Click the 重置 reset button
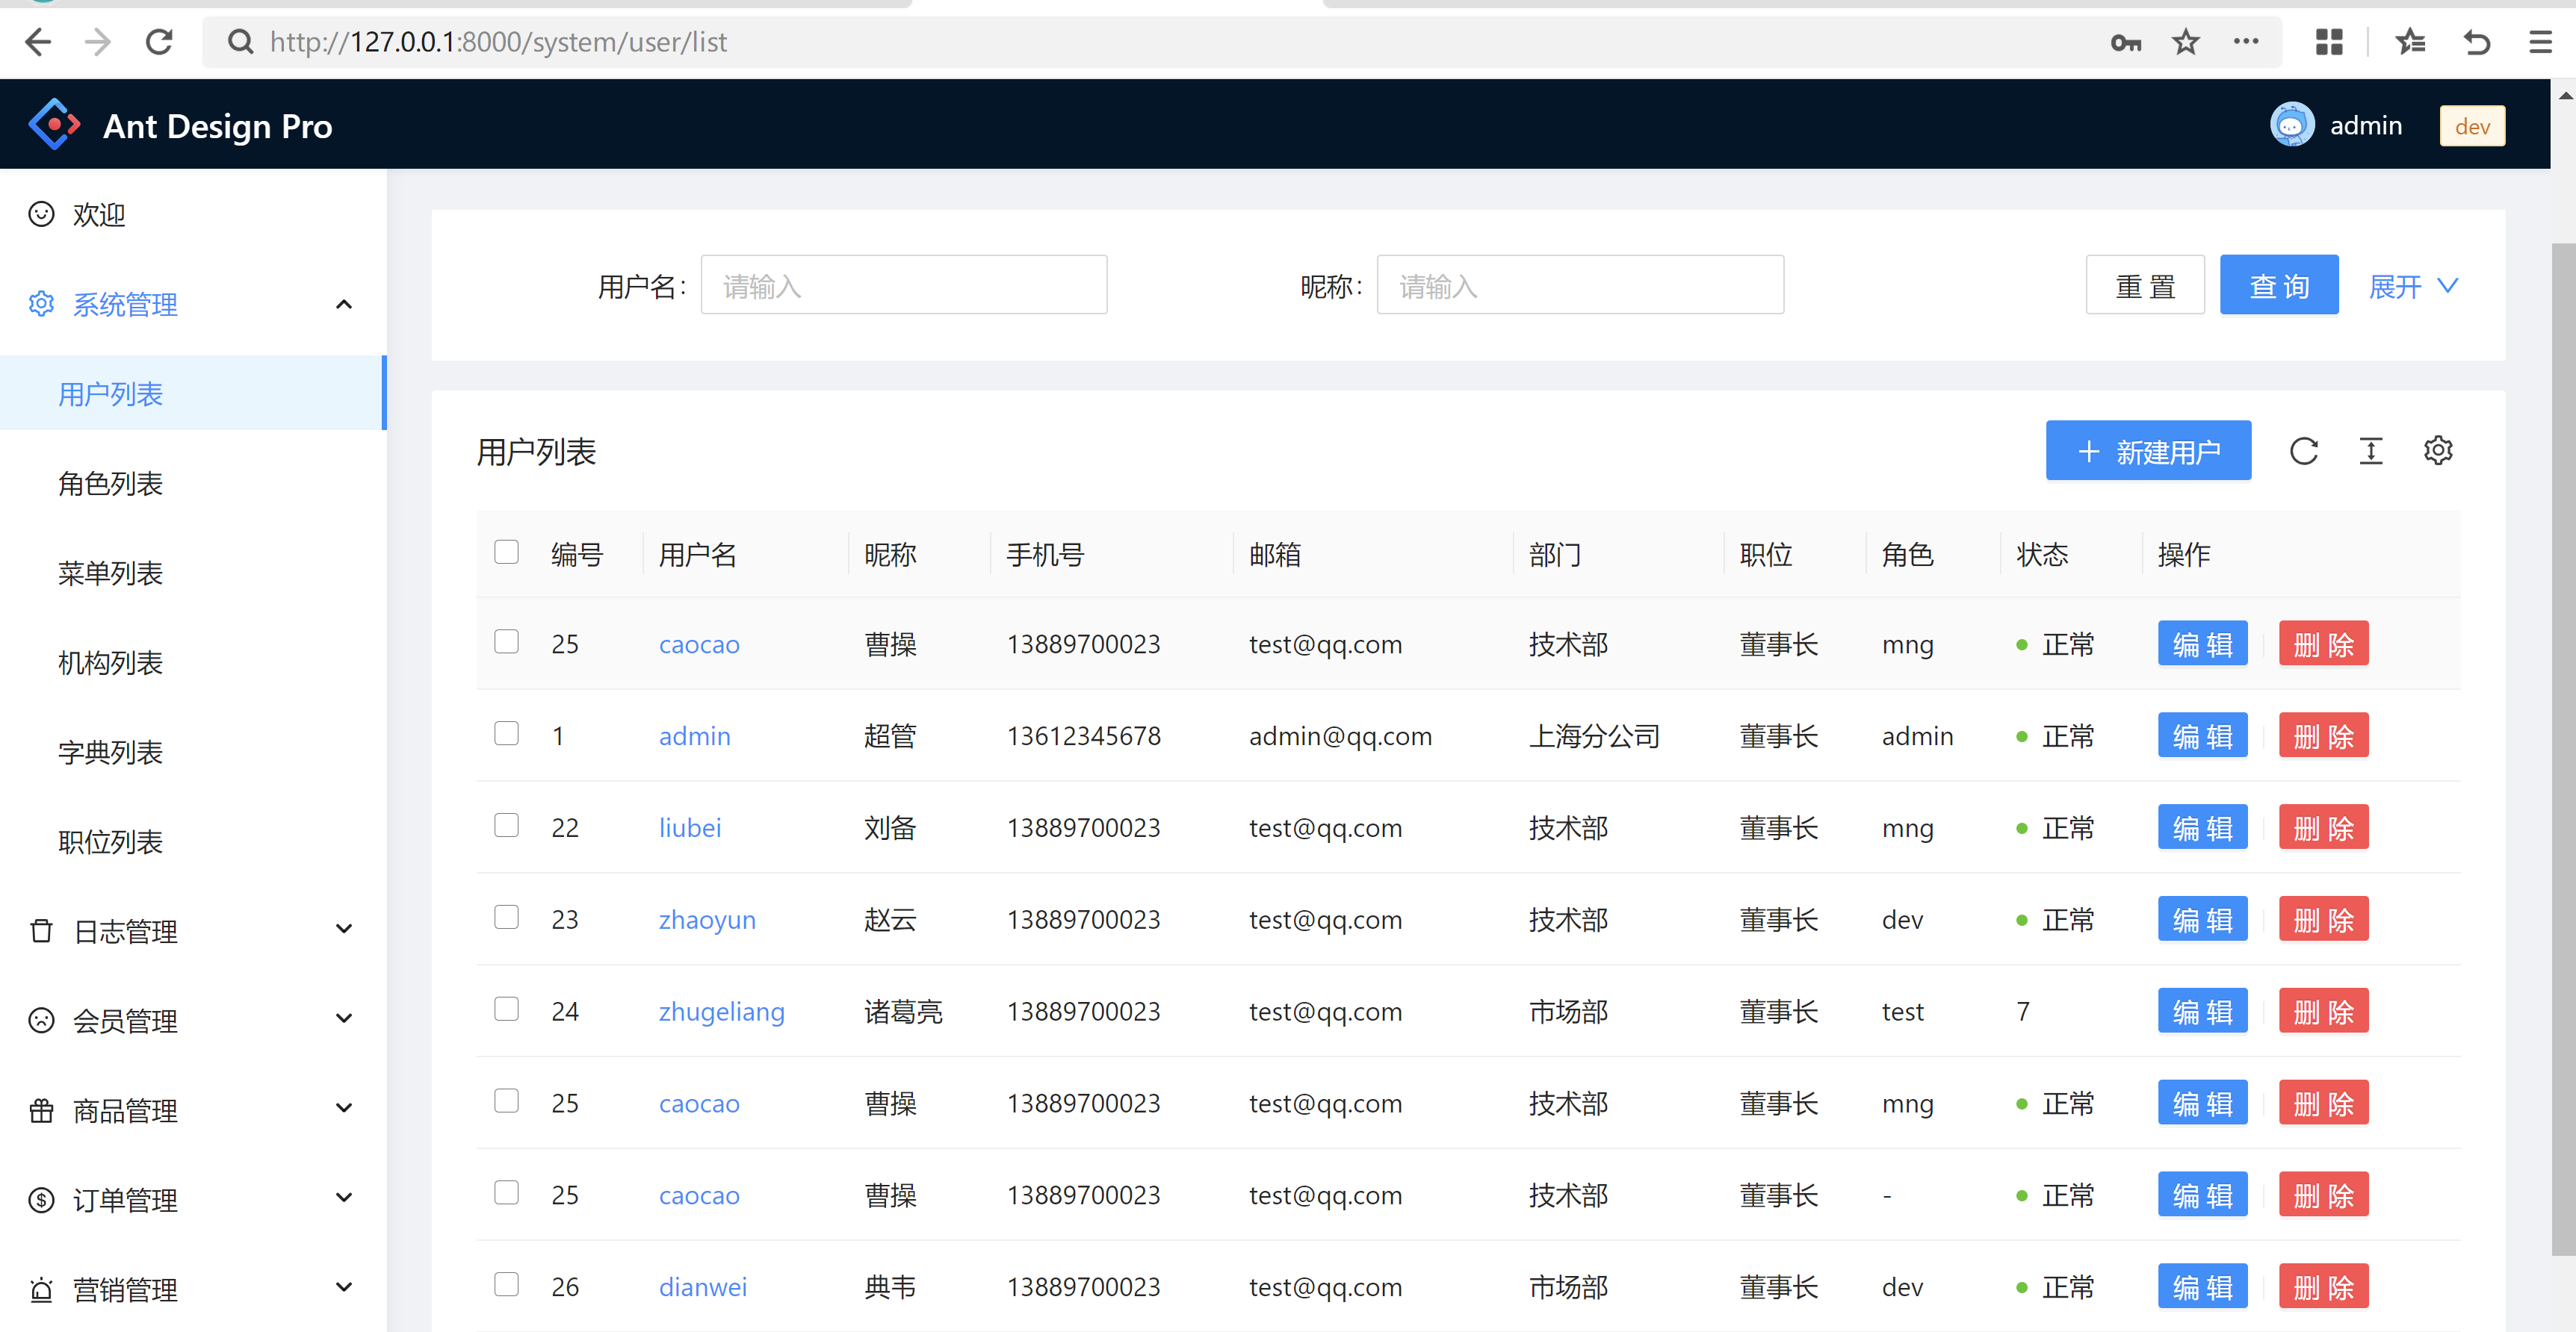This screenshot has height=1332, width=2576. click(2145, 286)
